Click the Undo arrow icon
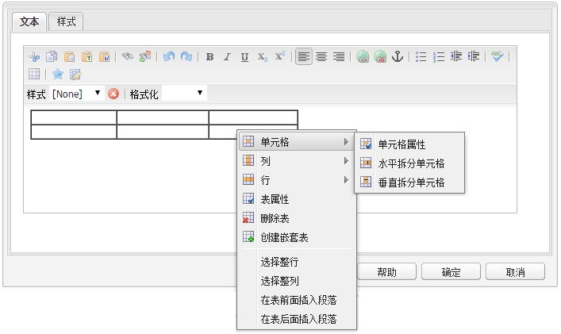The width and height of the screenshot is (561, 334). [169, 56]
